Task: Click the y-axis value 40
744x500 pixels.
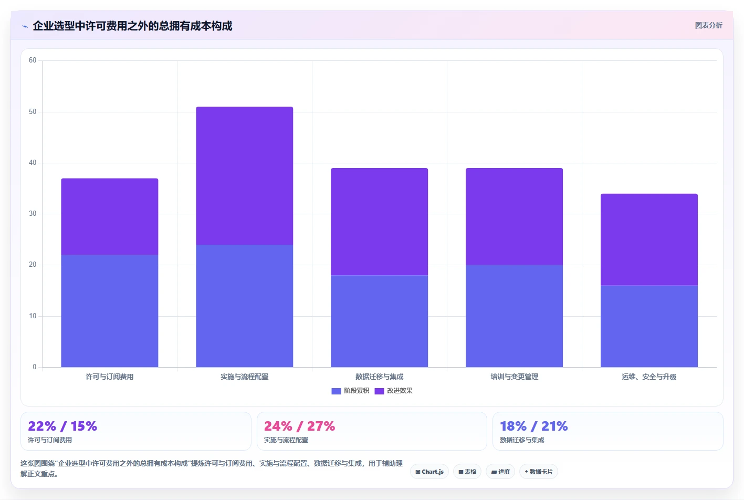Action: pyautogui.click(x=33, y=163)
